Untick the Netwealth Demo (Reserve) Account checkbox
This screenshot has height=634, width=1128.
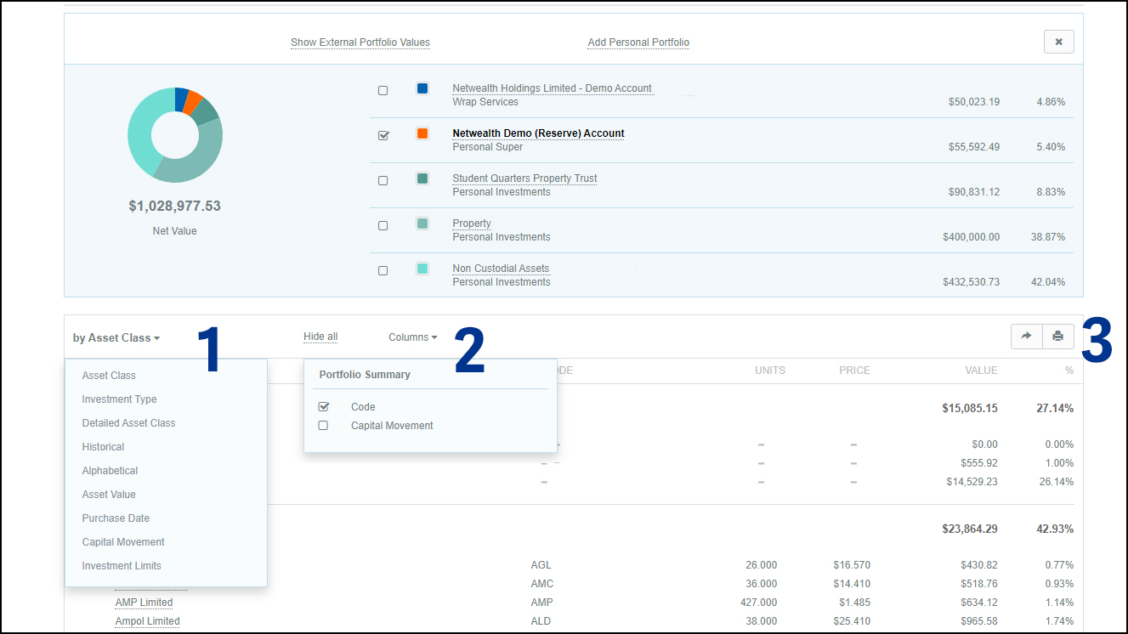pyautogui.click(x=383, y=135)
